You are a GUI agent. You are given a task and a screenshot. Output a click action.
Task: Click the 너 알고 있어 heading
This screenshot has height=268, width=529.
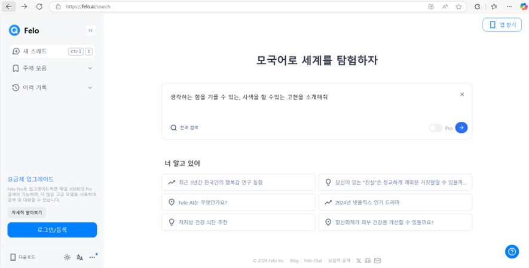click(x=182, y=164)
